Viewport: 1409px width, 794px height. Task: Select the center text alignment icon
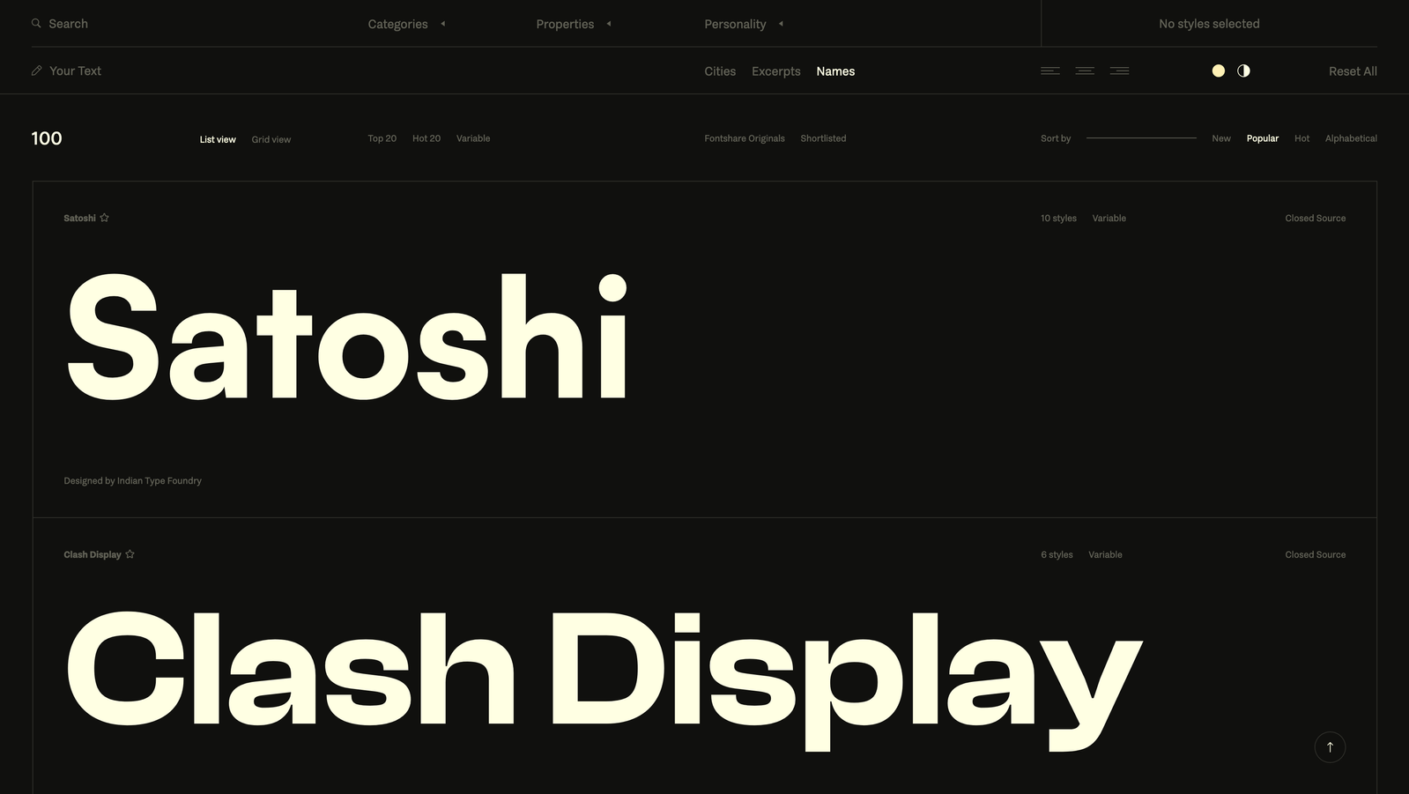point(1085,70)
